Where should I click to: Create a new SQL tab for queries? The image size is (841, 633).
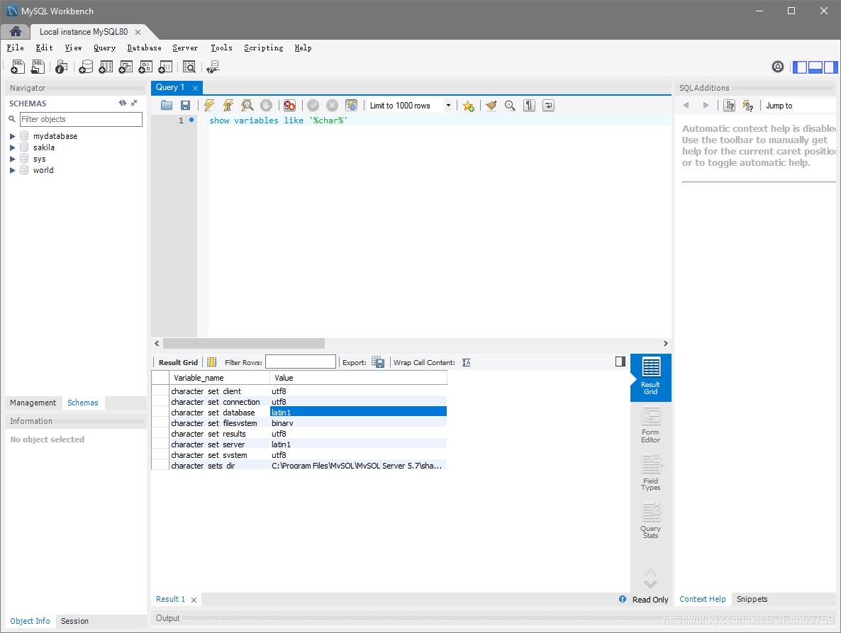pyautogui.click(x=17, y=67)
